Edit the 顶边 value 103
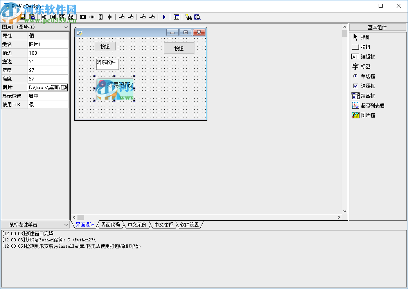The height and width of the screenshot is (289, 408). point(48,53)
